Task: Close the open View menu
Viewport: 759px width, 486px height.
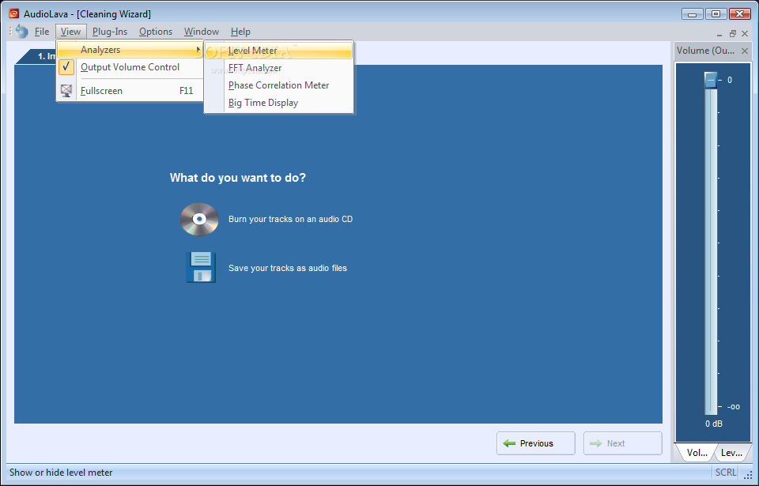Action: (x=70, y=32)
